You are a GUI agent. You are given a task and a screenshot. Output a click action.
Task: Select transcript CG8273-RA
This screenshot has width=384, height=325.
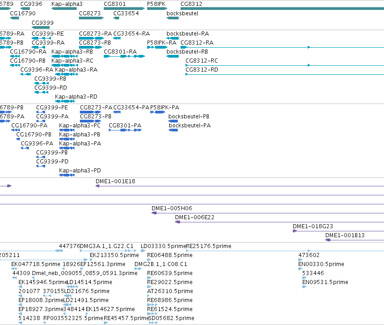click(x=95, y=34)
